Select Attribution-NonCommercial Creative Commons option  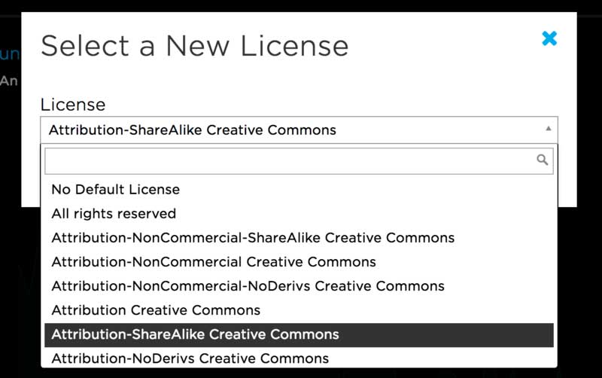[x=214, y=262]
